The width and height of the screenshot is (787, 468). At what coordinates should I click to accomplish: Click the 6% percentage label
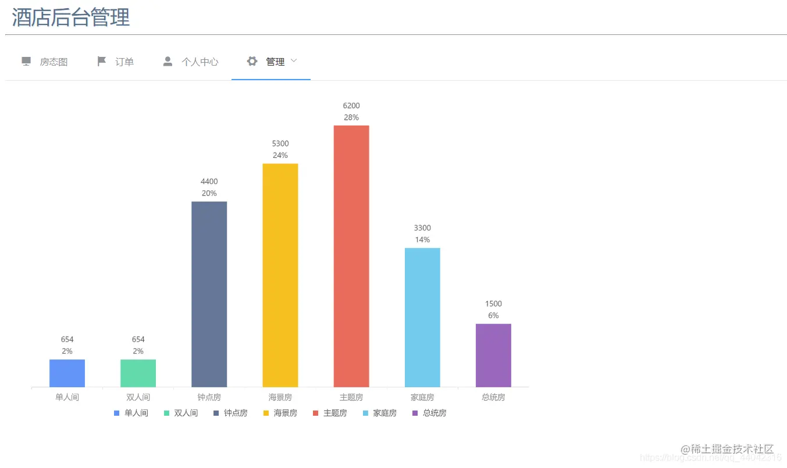(x=493, y=315)
